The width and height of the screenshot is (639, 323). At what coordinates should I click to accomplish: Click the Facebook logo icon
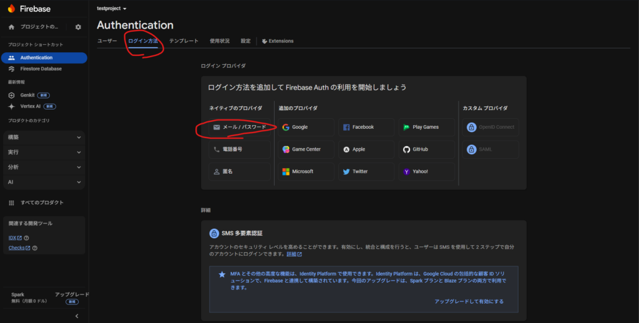pyautogui.click(x=346, y=127)
